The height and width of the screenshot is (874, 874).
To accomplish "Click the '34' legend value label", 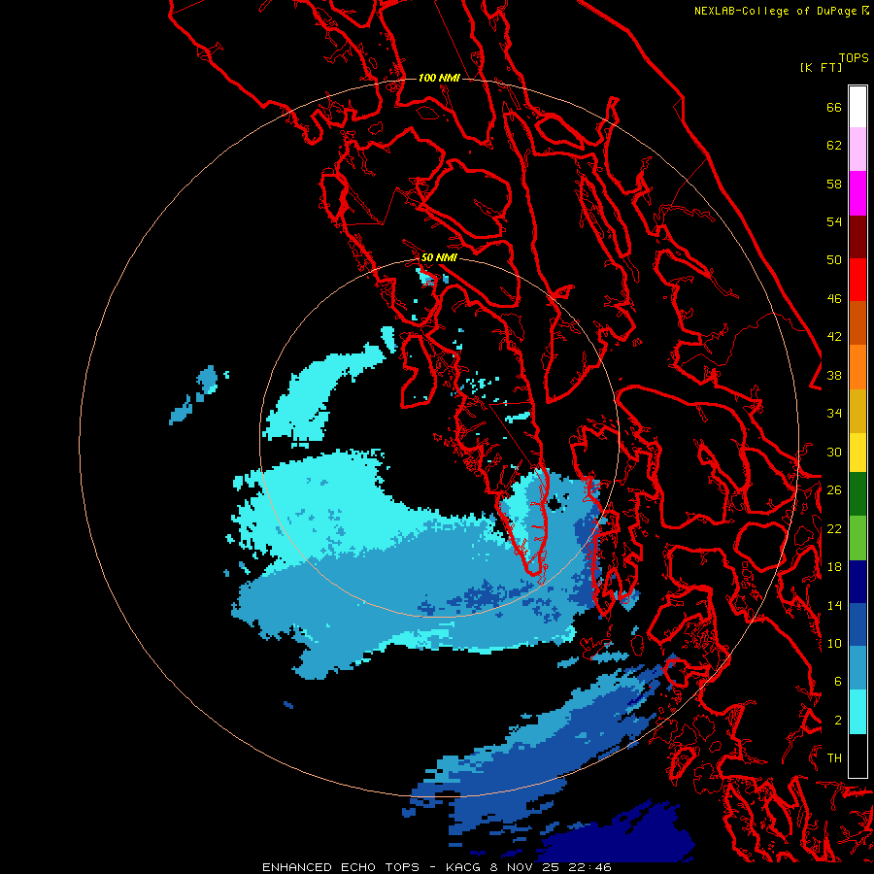I will (834, 414).
